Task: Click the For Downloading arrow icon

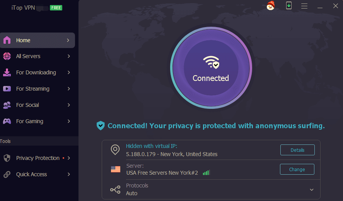Action: [x=7, y=72]
